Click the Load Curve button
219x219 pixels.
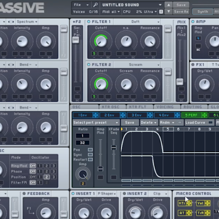199,123
